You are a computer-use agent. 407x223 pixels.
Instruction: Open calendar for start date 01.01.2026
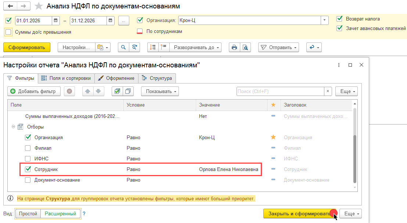coord(55,21)
